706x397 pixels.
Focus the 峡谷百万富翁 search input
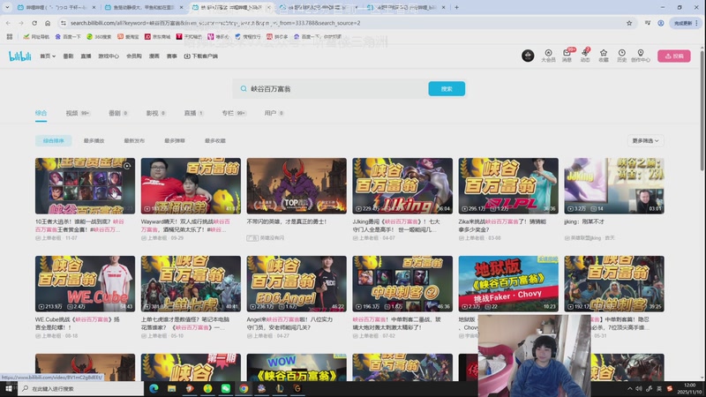coord(335,89)
